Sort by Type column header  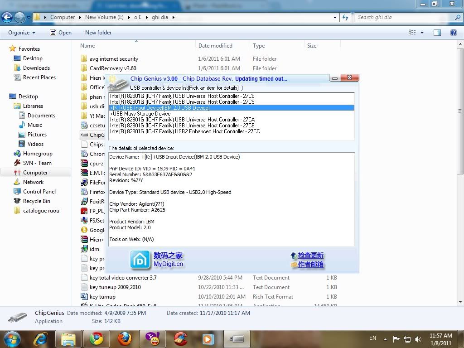pyautogui.click(x=259, y=46)
